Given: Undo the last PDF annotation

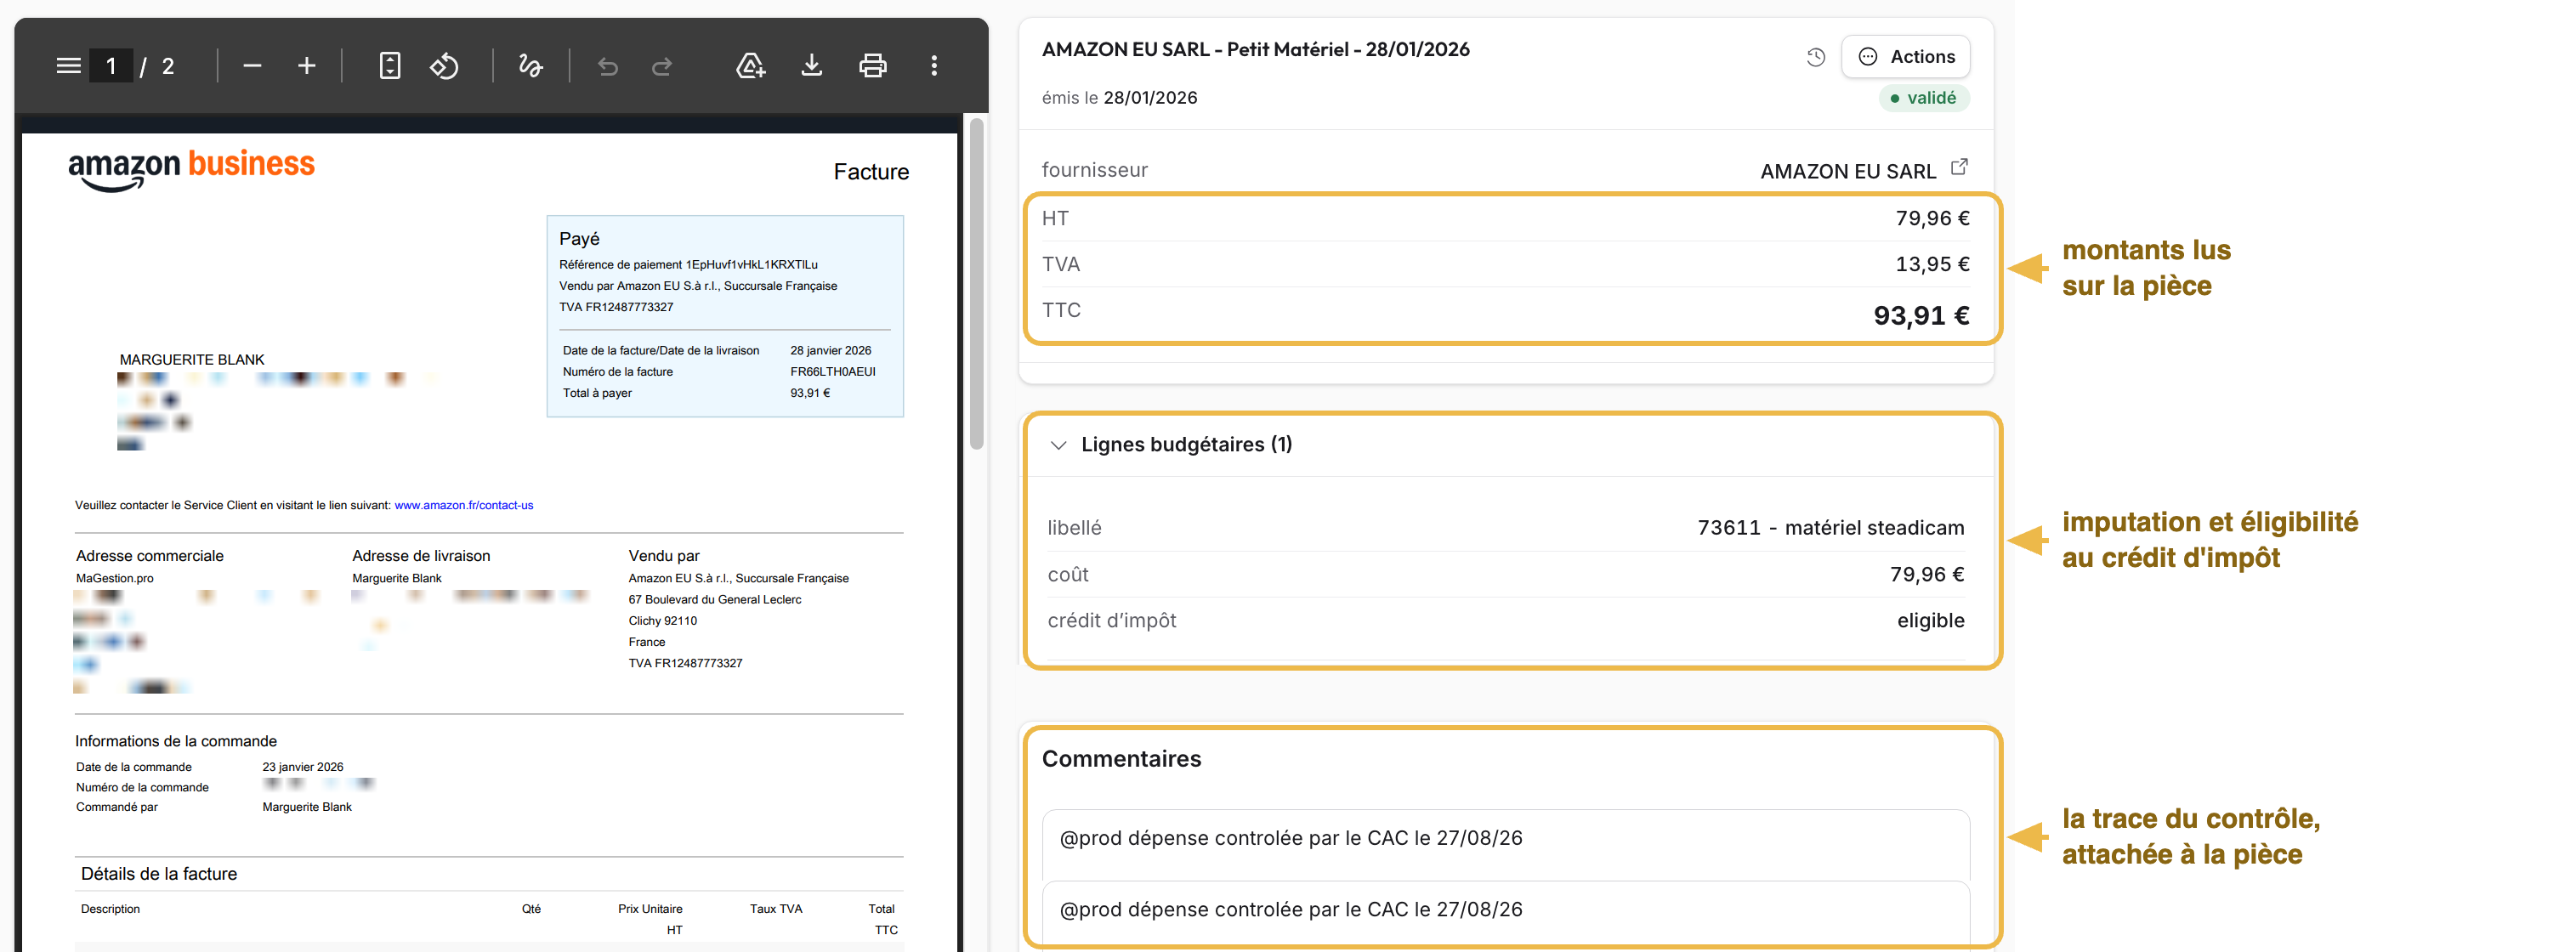Looking at the screenshot, I should (x=608, y=66).
